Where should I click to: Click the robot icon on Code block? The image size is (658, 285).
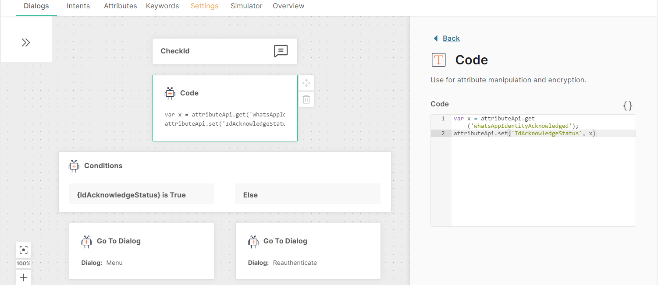tap(170, 93)
